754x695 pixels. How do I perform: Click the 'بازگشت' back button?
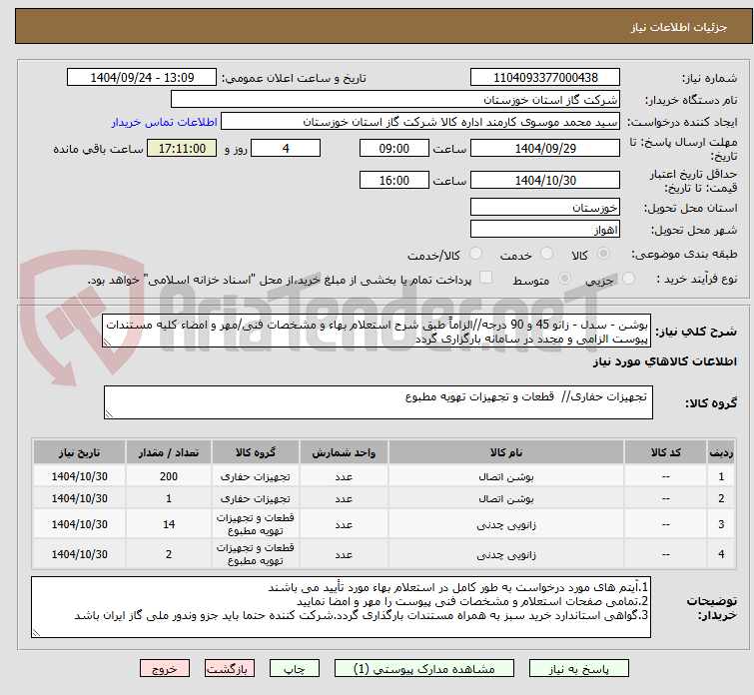tap(231, 668)
